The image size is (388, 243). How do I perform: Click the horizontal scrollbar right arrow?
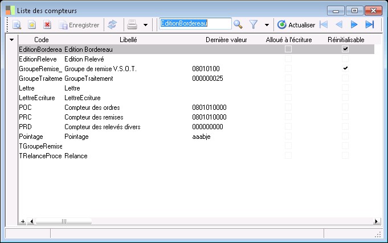pos(377,221)
